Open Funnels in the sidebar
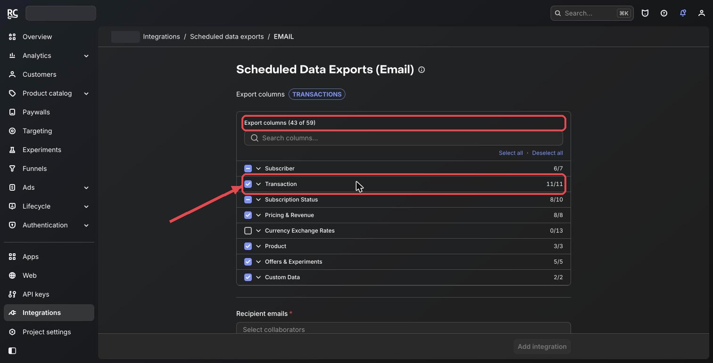713x363 pixels. (49, 169)
